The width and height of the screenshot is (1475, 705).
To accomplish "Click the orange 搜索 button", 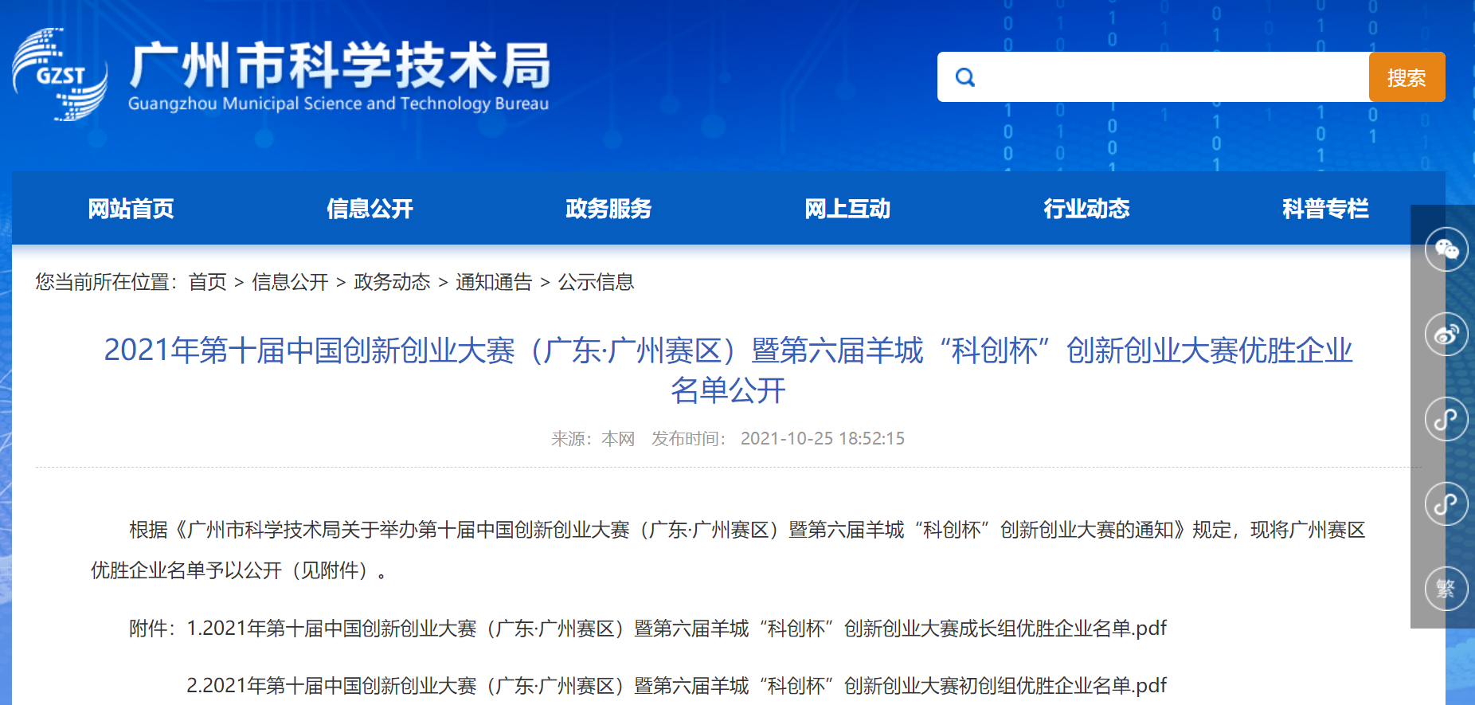I will coord(1407,77).
